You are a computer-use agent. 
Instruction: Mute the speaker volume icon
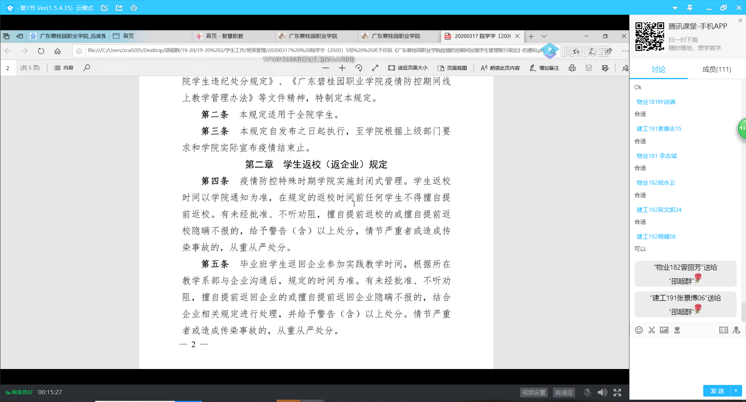point(602,392)
